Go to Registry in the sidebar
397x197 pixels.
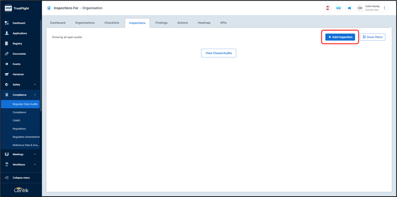pyautogui.click(x=17, y=44)
